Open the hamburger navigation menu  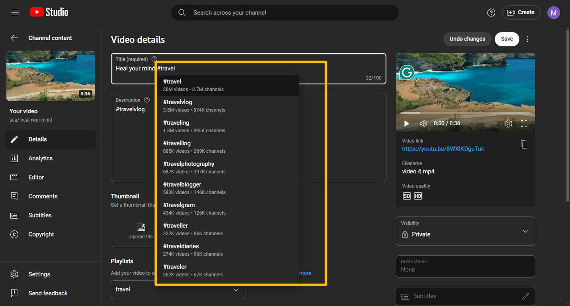[x=15, y=12]
